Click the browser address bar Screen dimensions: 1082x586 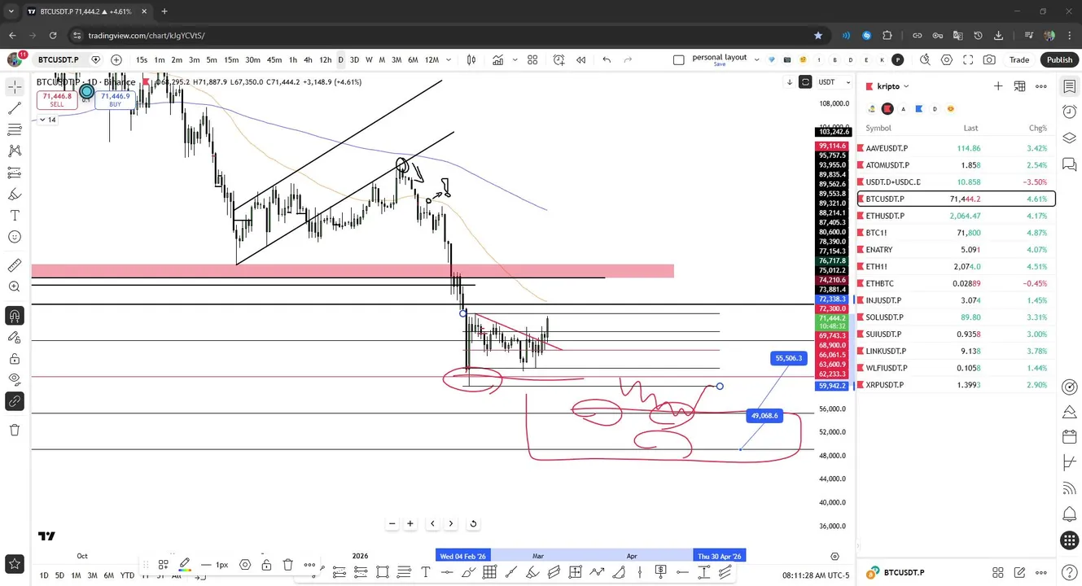[440, 36]
